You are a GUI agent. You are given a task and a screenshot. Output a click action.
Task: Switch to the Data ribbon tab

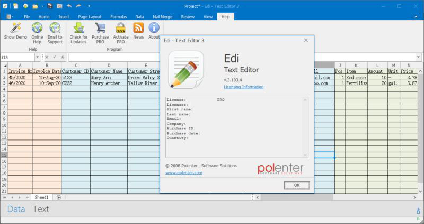tap(139, 17)
